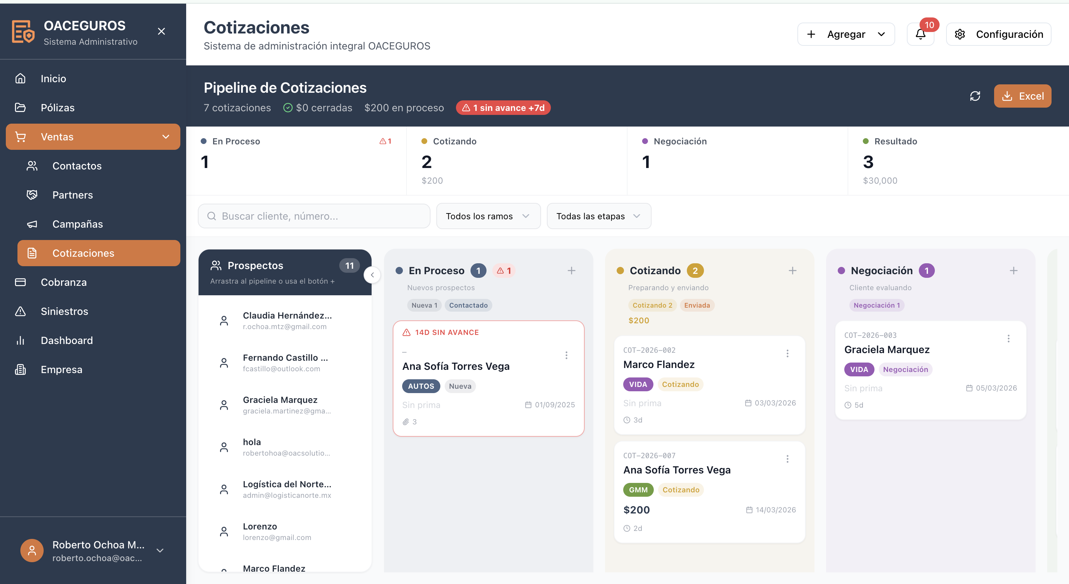Click plus icon in Cotizando column

click(792, 271)
